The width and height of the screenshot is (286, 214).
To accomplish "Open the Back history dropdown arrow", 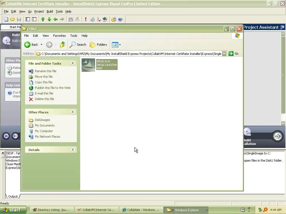I will pos(41,45).
